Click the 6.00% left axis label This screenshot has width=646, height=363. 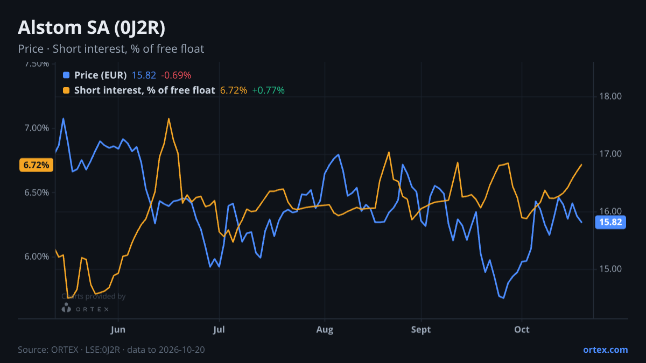37,257
